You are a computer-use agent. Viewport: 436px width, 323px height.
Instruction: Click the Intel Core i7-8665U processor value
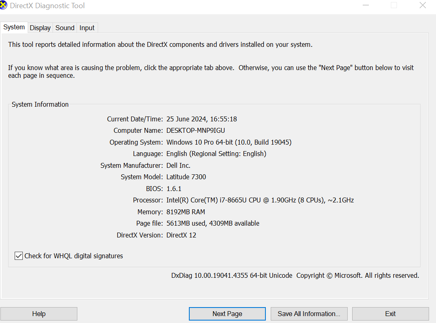[260, 200]
